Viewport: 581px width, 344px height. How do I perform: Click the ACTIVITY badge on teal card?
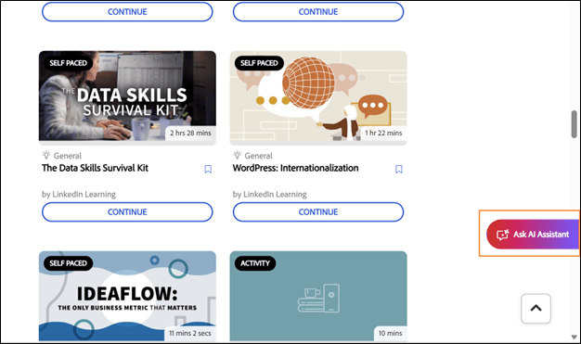click(x=255, y=263)
